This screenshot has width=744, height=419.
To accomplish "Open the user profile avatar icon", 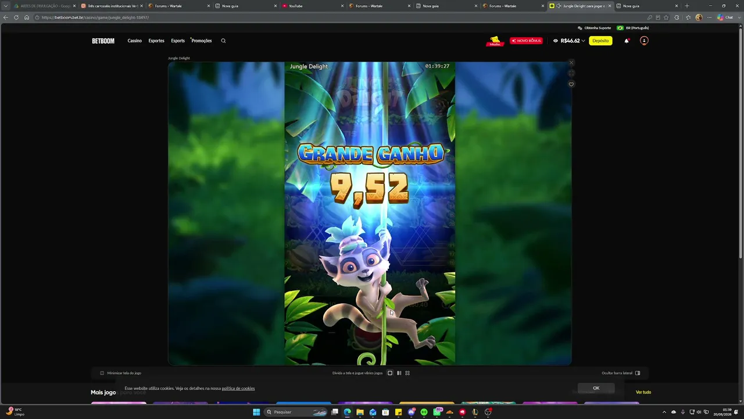I will tap(644, 41).
